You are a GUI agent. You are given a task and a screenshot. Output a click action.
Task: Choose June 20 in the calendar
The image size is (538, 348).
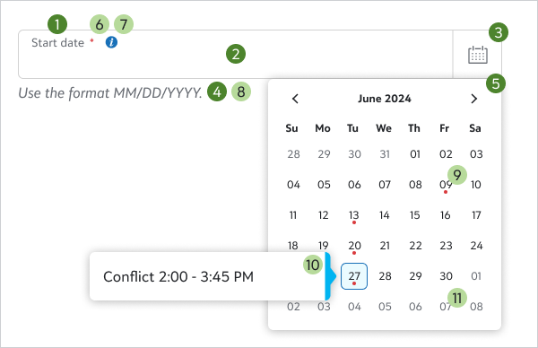click(354, 246)
